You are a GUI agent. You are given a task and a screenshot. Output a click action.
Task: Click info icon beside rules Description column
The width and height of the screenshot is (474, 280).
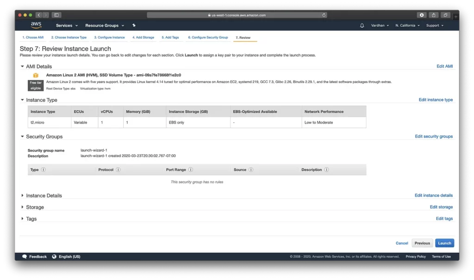point(326,170)
